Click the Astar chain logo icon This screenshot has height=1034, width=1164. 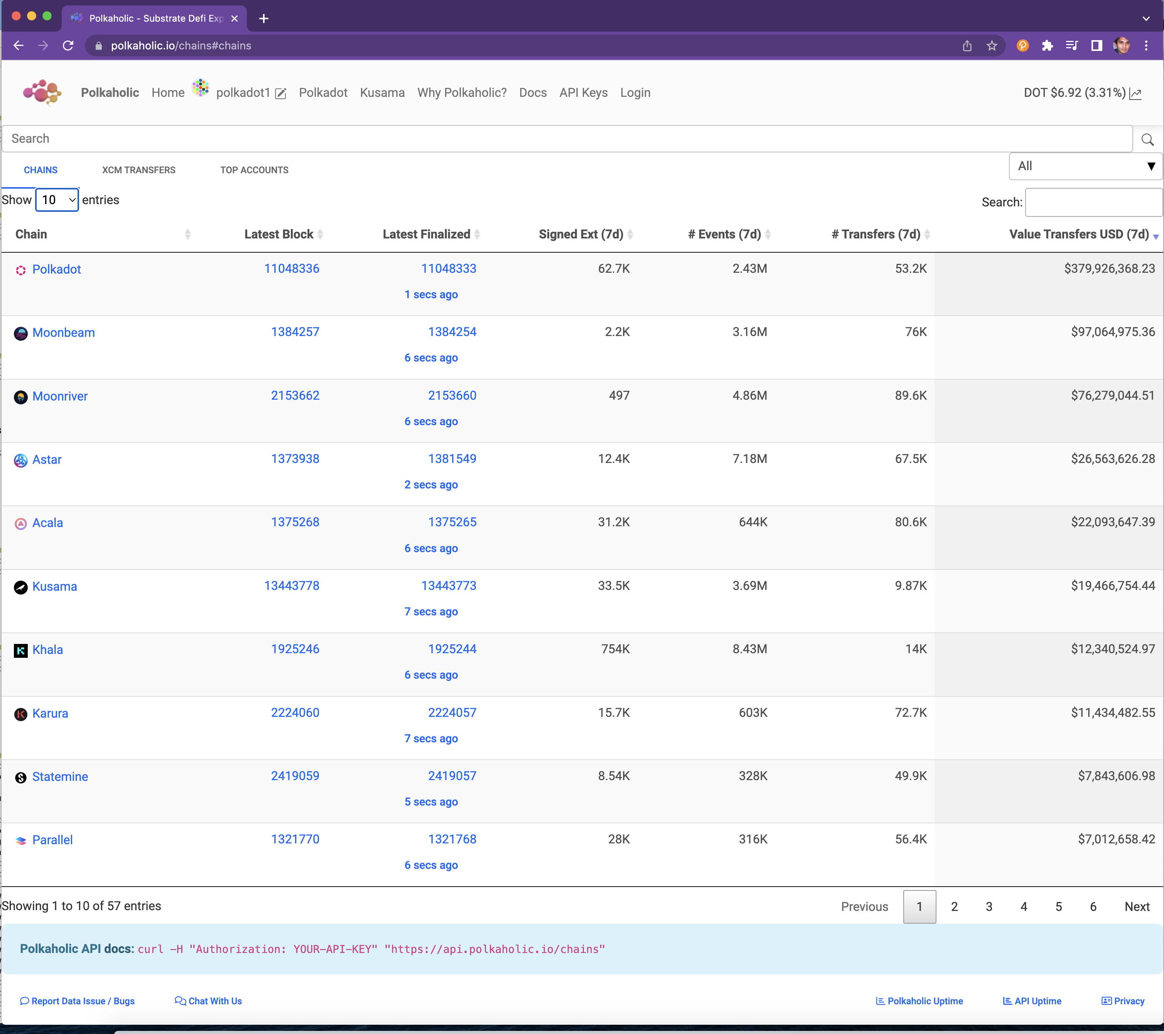[20, 460]
